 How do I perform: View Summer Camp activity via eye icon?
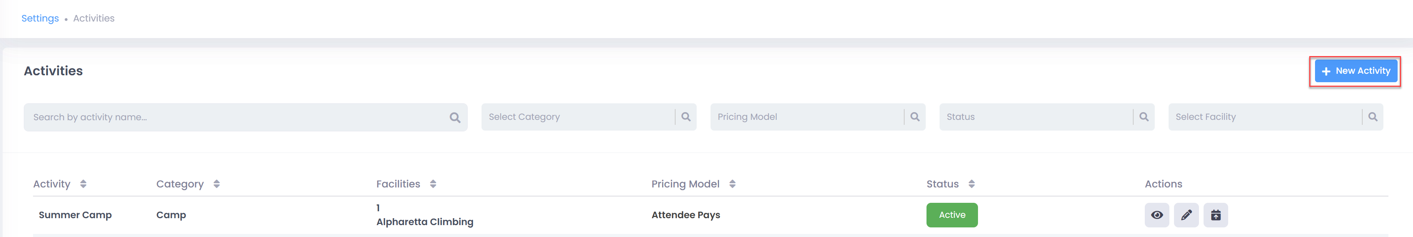pyautogui.click(x=1156, y=215)
